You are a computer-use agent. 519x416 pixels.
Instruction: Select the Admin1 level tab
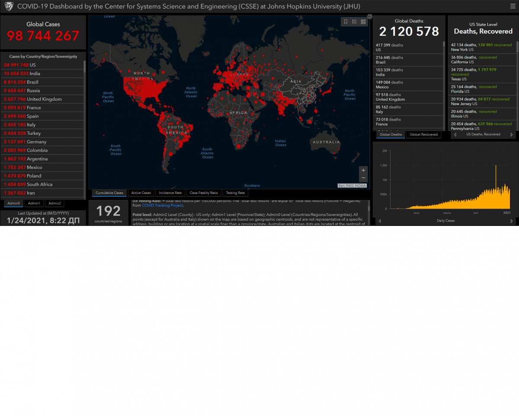[x=34, y=203]
